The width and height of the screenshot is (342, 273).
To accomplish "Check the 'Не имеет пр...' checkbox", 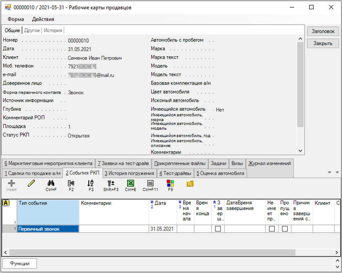I will 272,229.
